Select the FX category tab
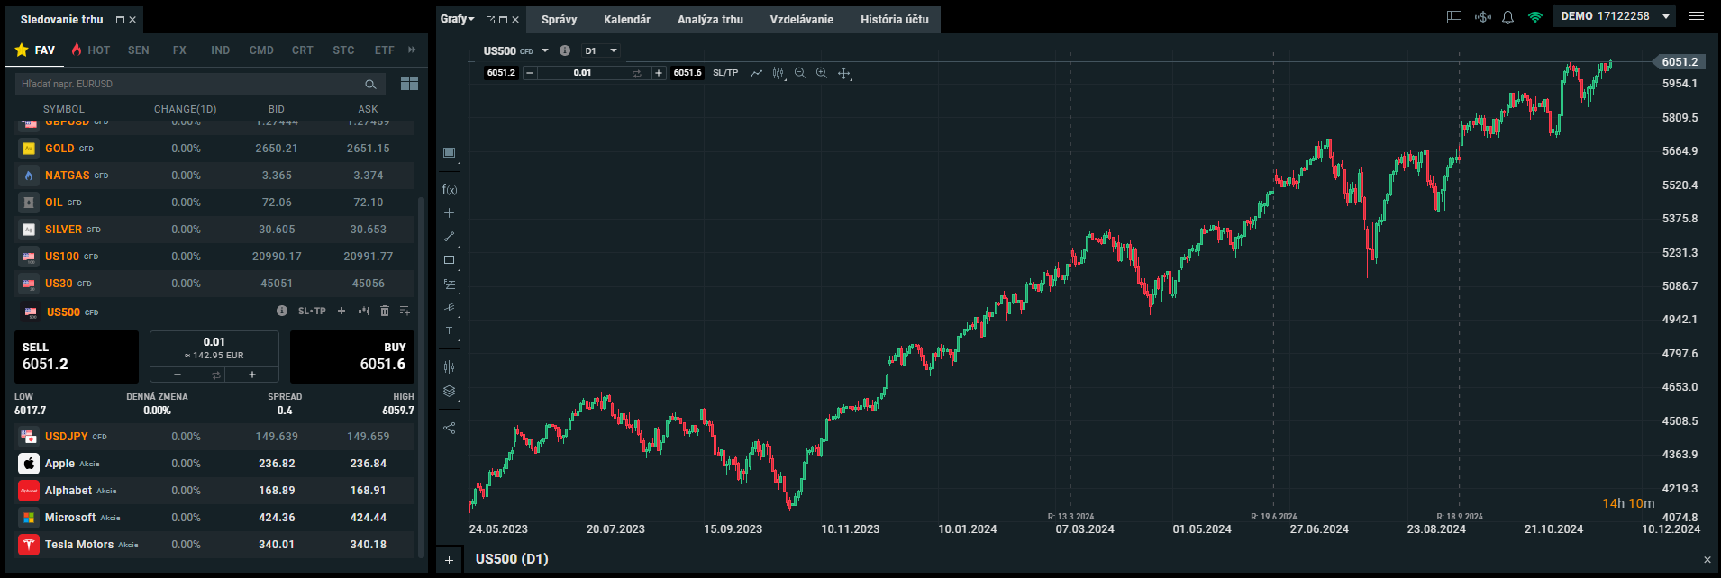The height and width of the screenshot is (578, 1721). [x=179, y=50]
